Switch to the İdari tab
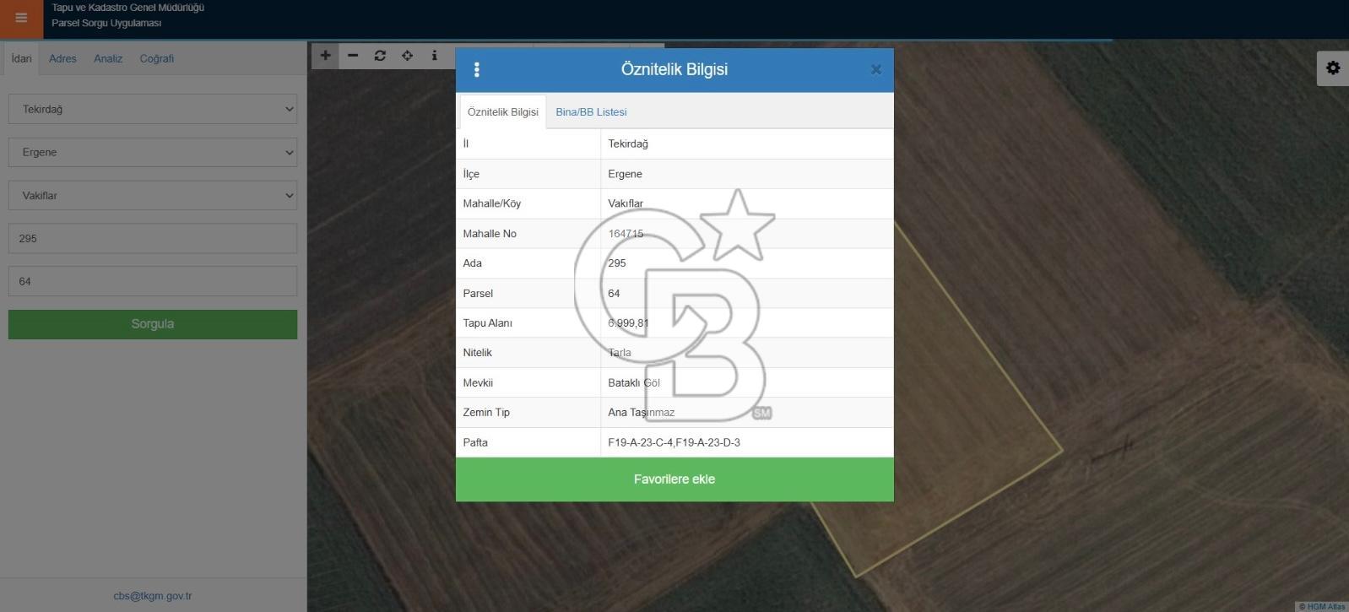The width and height of the screenshot is (1349, 612). [x=22, y=59]
